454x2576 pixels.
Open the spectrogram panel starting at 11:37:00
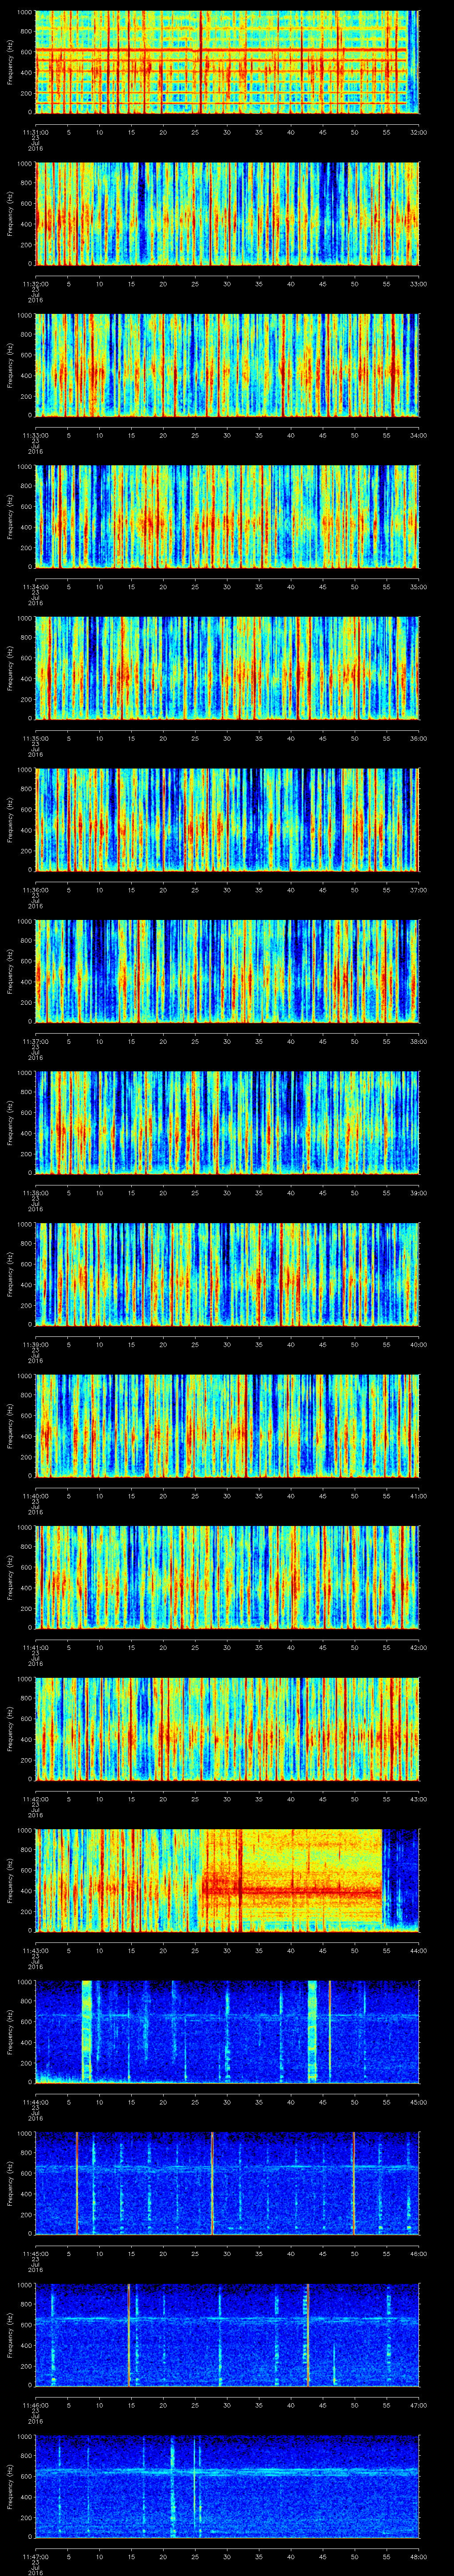[x=227, y=972]
